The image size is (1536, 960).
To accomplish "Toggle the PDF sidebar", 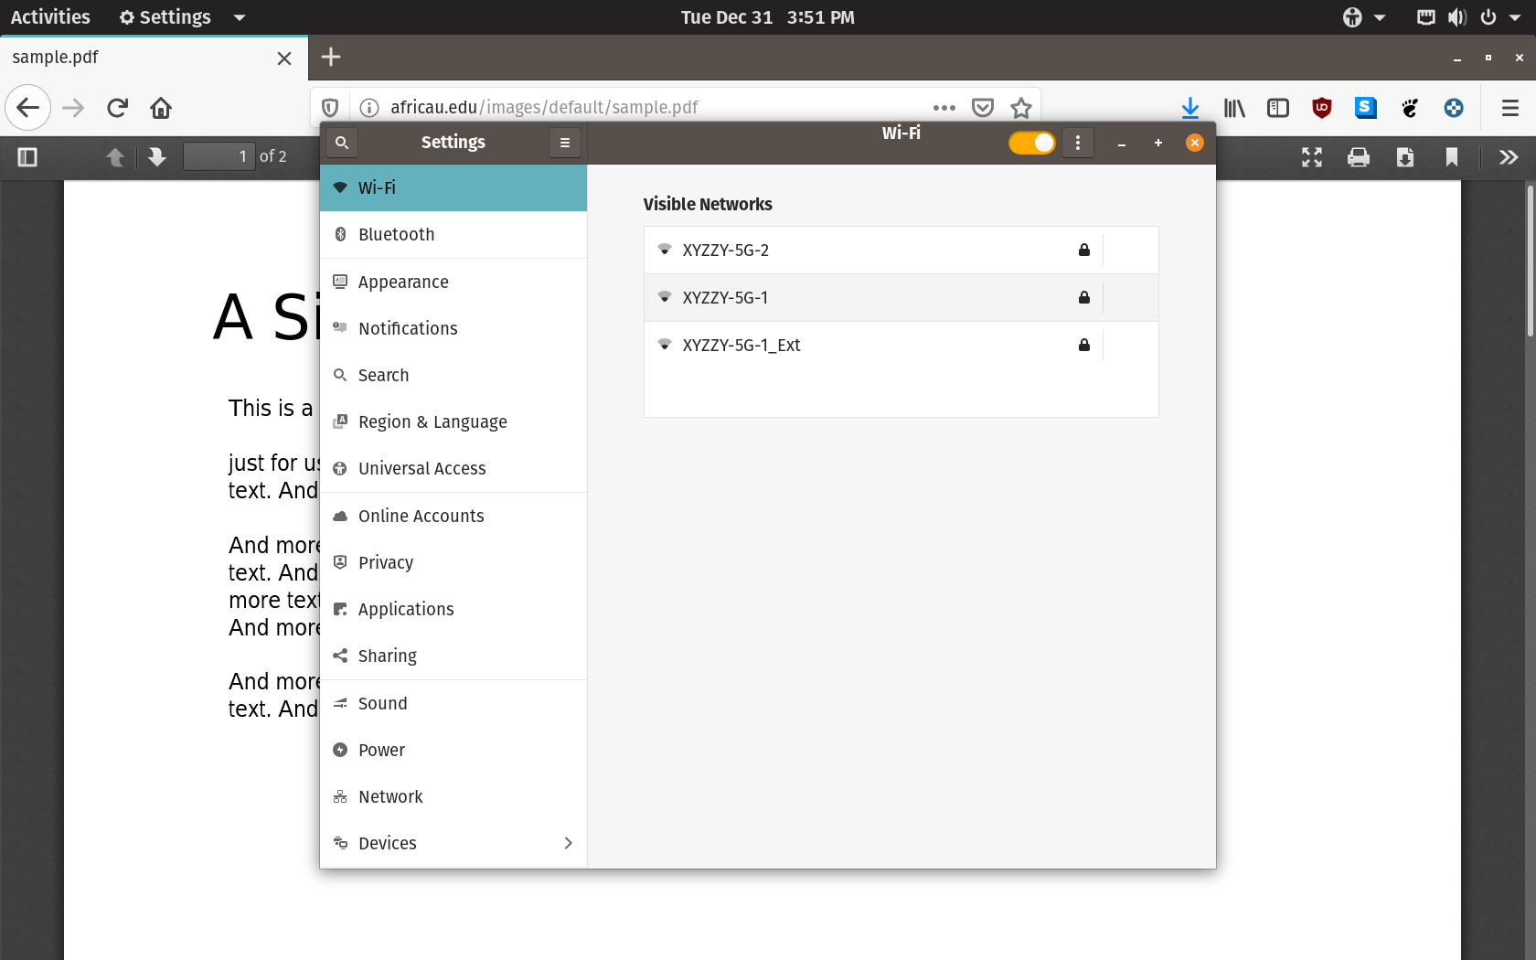I will tap(27, 156).
